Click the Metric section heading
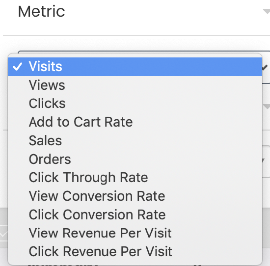The image size is (270, 266). 42,12
